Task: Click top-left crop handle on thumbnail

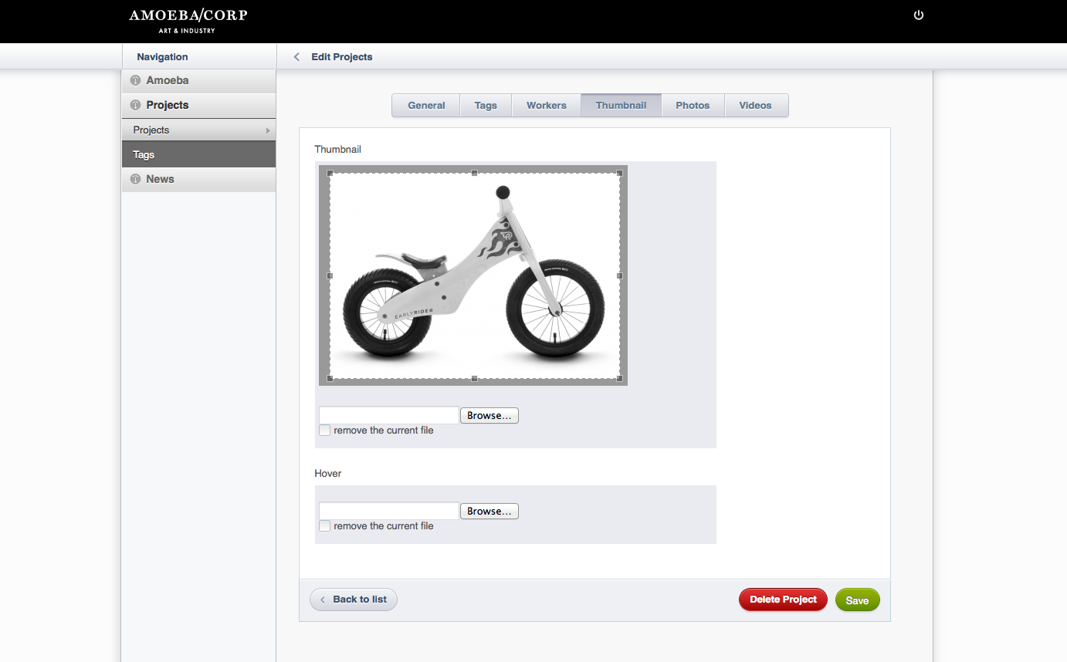Action: (330, 173)
